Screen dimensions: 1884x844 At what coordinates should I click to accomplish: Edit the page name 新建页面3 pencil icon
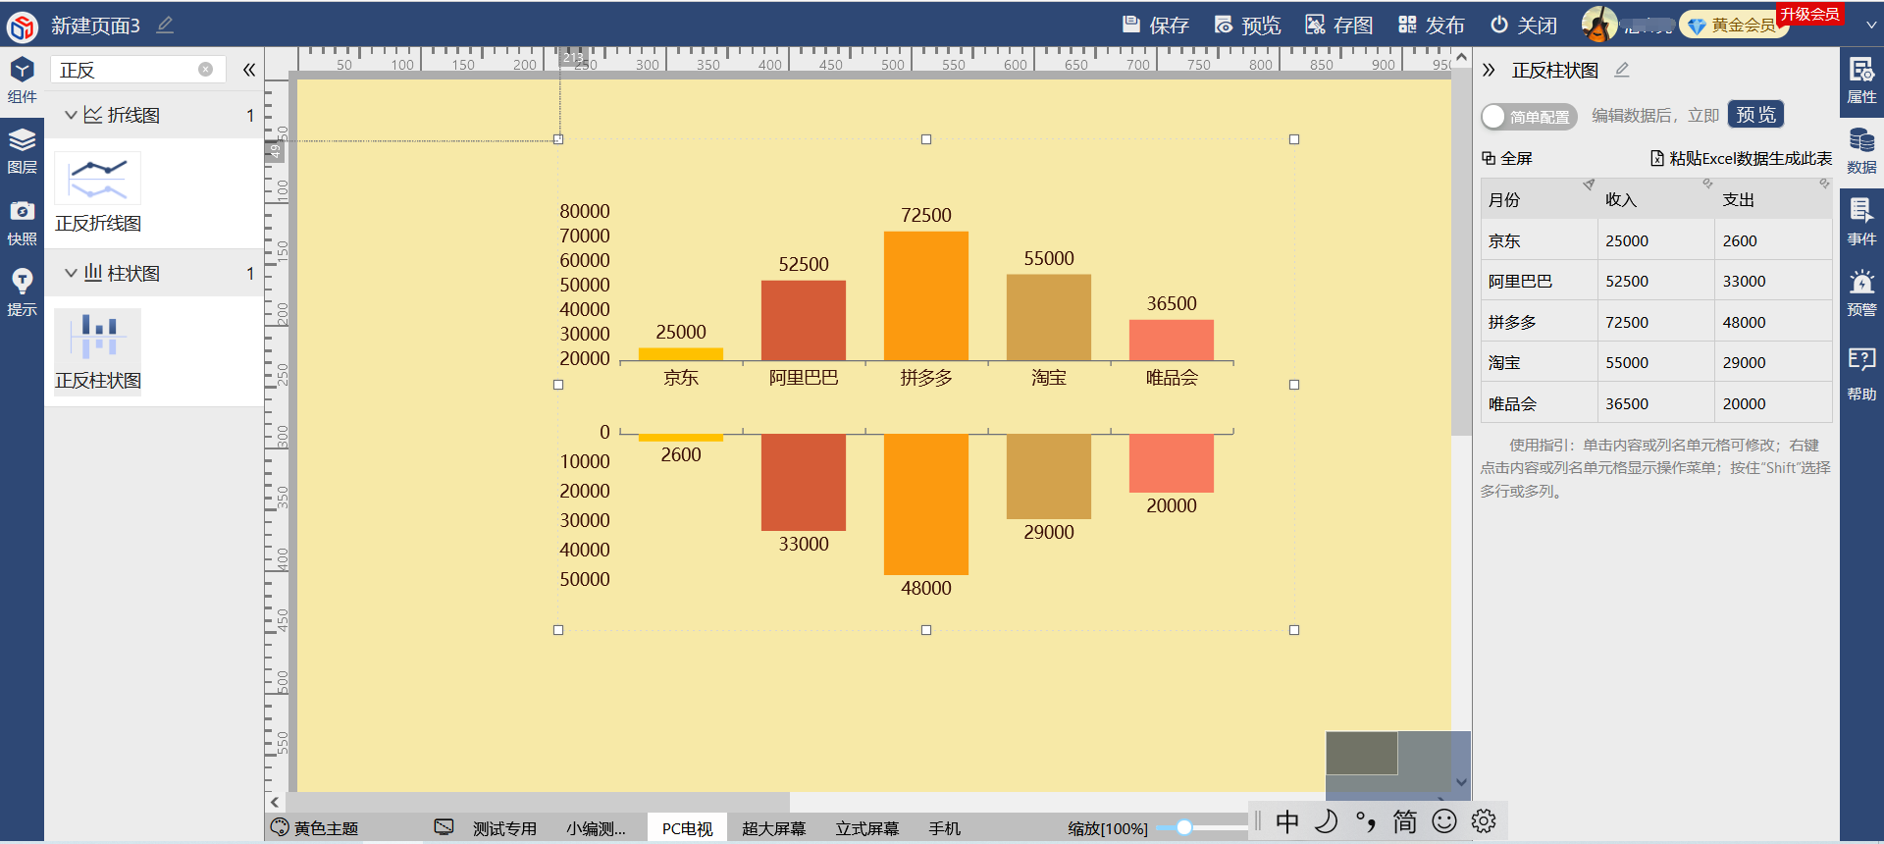(165, 25)
